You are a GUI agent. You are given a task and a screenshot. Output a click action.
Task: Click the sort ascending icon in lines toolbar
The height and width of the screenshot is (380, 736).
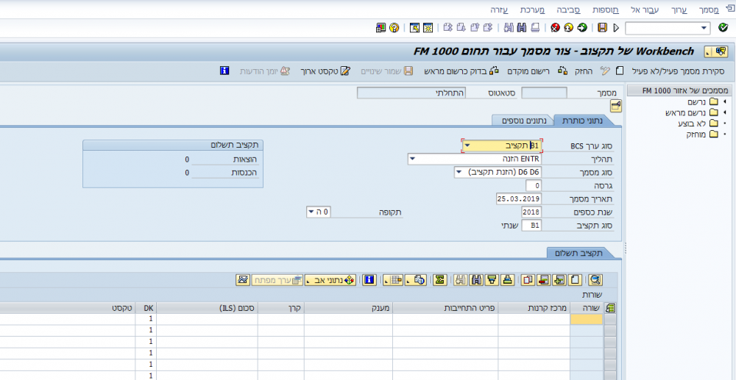507,280
